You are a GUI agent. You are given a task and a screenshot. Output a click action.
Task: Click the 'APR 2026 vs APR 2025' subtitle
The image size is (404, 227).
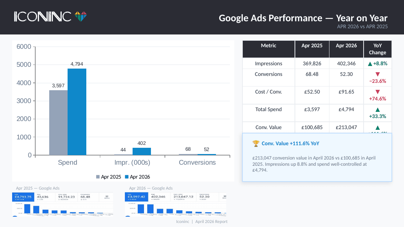pyautogui.click(x=362, y=26)
